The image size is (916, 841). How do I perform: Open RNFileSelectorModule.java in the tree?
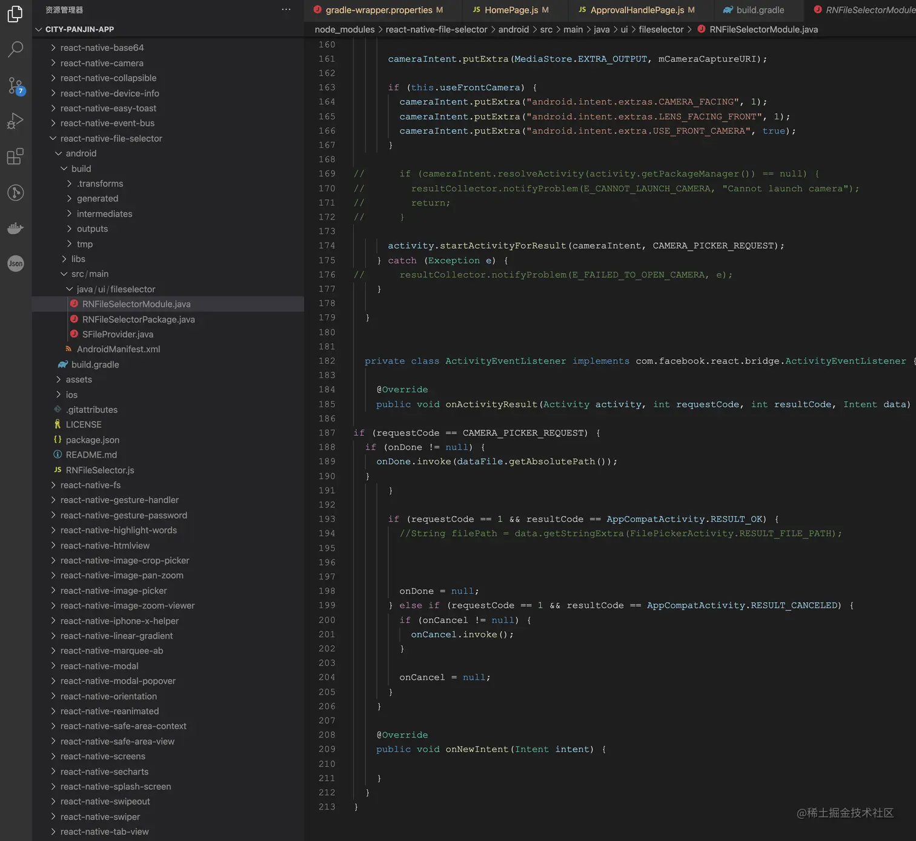(x=168, y=304)
